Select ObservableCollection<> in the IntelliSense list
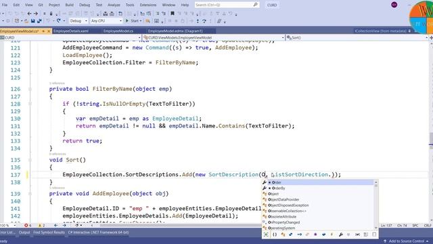Image resolution: width=433 pixels, height=244 pixels. tap(317, 211)
